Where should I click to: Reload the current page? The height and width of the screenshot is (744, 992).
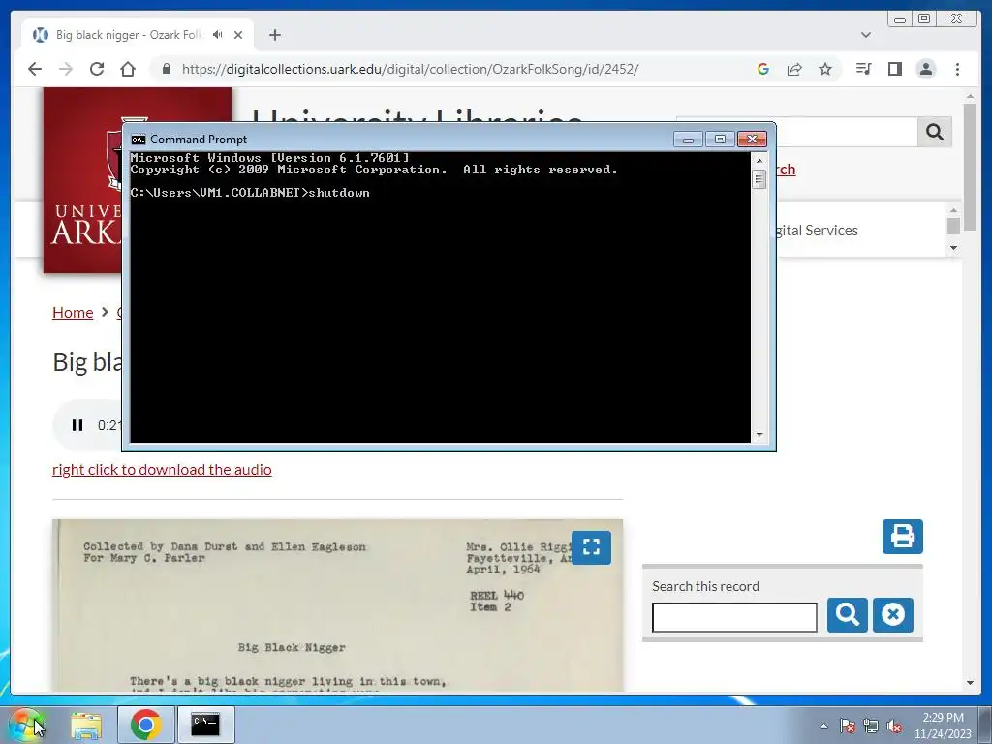[x=97, y=69]
